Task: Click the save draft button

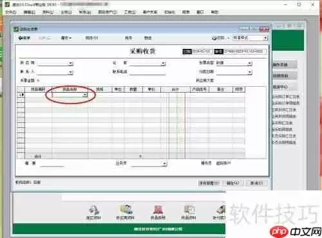Action: tap(209, 183)
